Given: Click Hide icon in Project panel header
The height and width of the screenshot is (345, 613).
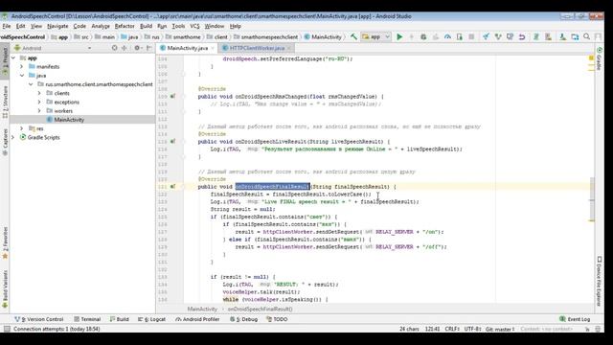Looking at the screenshot, I should [x=149, y=48].
